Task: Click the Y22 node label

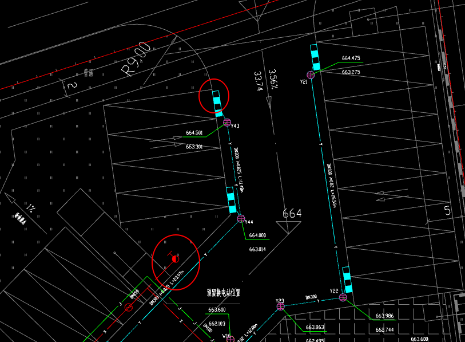Action: coord(334,290)
